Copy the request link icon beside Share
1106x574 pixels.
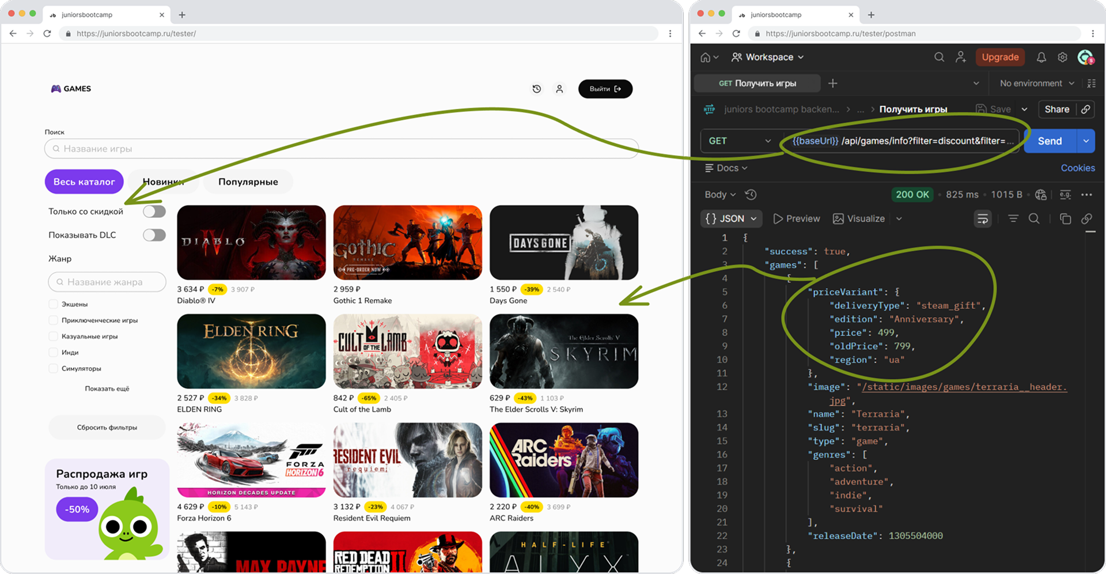tap(1086, 109)
